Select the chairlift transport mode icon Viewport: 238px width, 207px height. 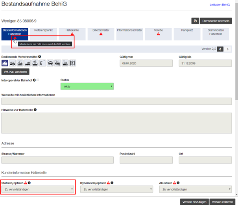pyautogui.click(x=42, y=63)
